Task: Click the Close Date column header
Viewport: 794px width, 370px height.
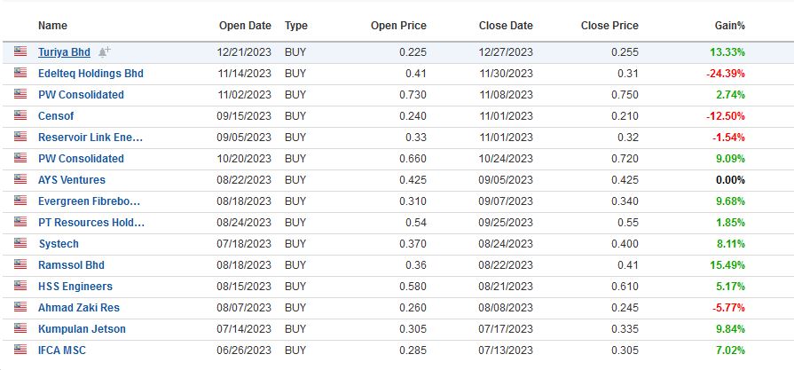Action: [506, 26]
